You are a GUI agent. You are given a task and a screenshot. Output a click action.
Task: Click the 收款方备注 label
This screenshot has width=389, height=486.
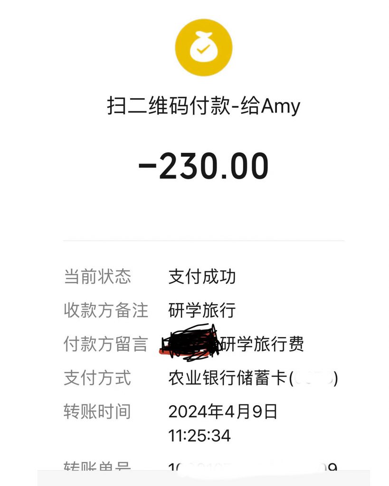[106, 310]
